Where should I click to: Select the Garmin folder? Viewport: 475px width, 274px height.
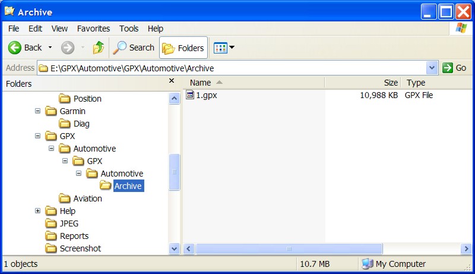(72, 111)
